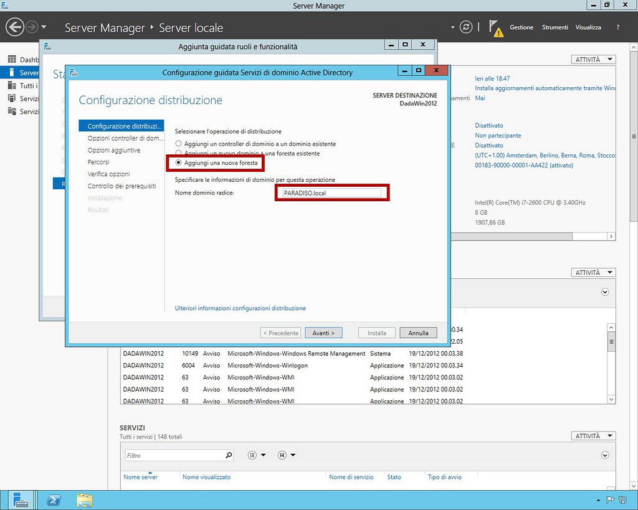Sort by Stato column header
Image resolution: width=638 pixels, height=510 pixels.
click(x=394, y=476)
